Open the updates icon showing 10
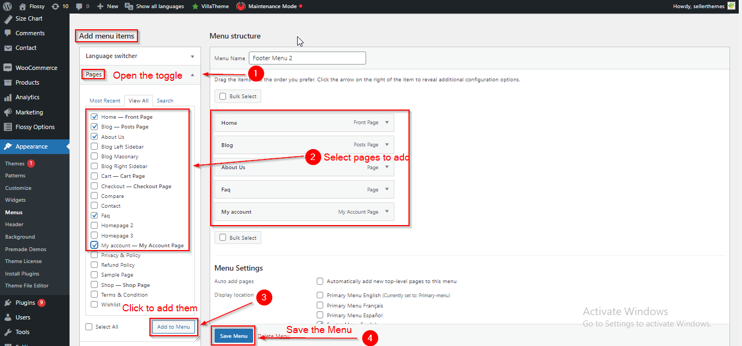The width and height of the screenshot is (742, 346). (55, 7)
